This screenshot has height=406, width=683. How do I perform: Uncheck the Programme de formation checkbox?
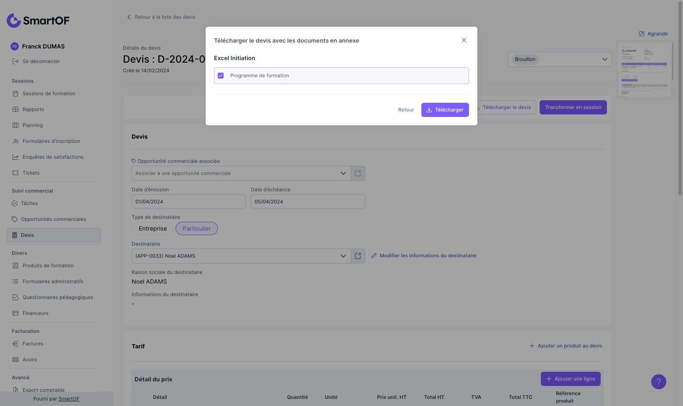(x=221, y=76)
